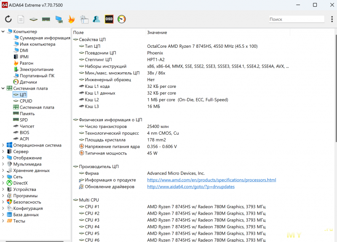Select the Кэш L3 row
This screenshot has height=242, width=337.
coord(120,106)
